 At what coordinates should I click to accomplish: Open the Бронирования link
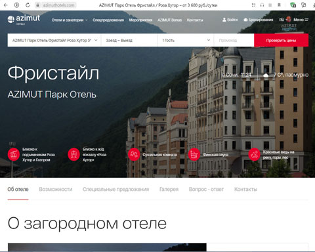259,20
